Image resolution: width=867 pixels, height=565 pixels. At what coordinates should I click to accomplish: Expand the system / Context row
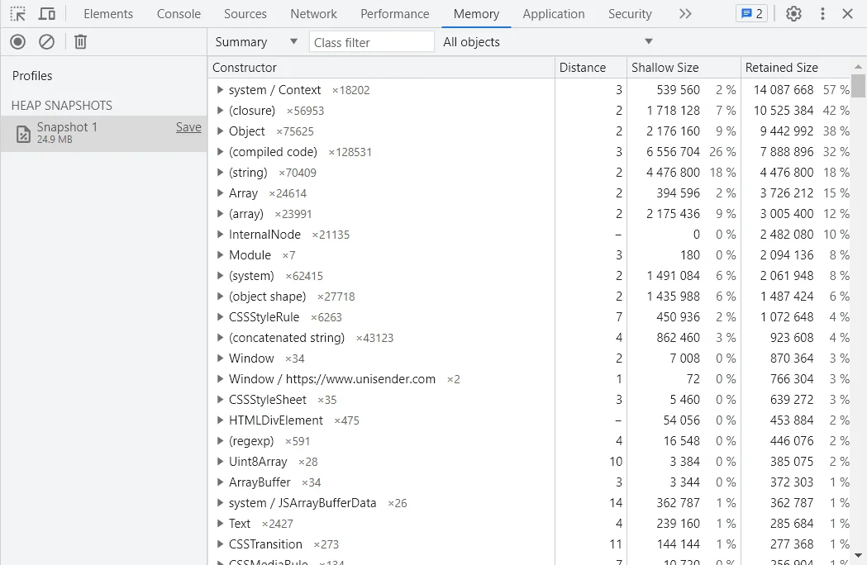[220, 90]
